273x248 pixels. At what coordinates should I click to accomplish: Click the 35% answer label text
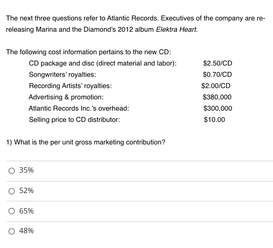[26, 170]
